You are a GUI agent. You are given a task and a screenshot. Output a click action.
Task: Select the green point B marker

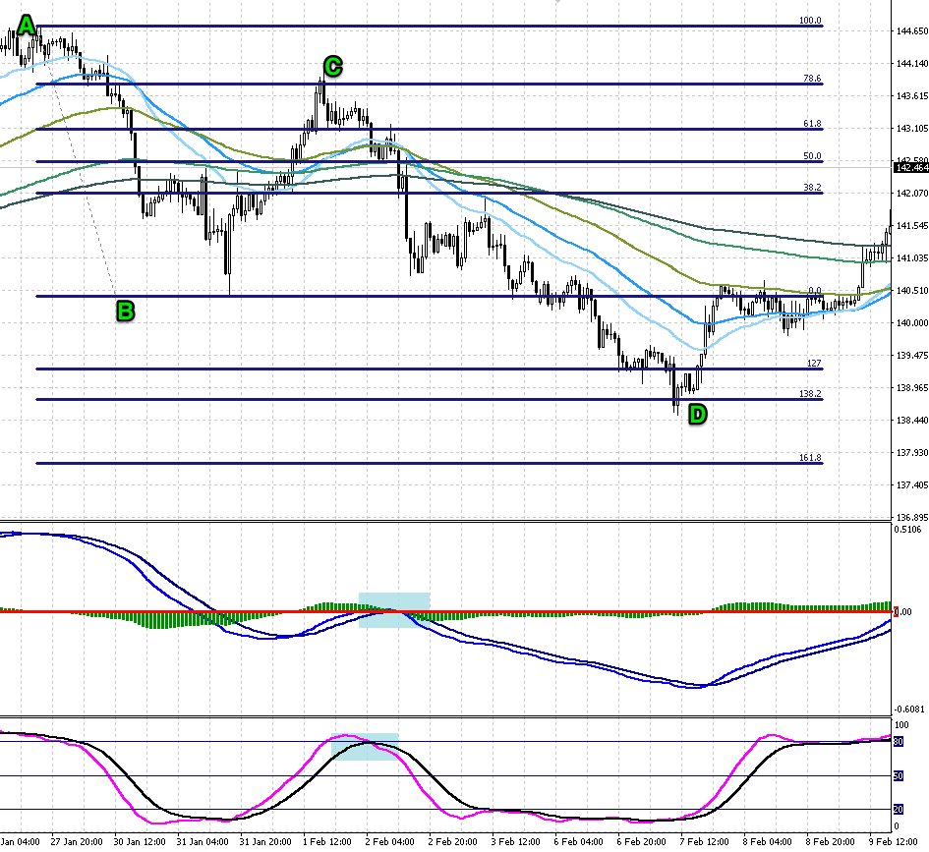click(124, 312)
